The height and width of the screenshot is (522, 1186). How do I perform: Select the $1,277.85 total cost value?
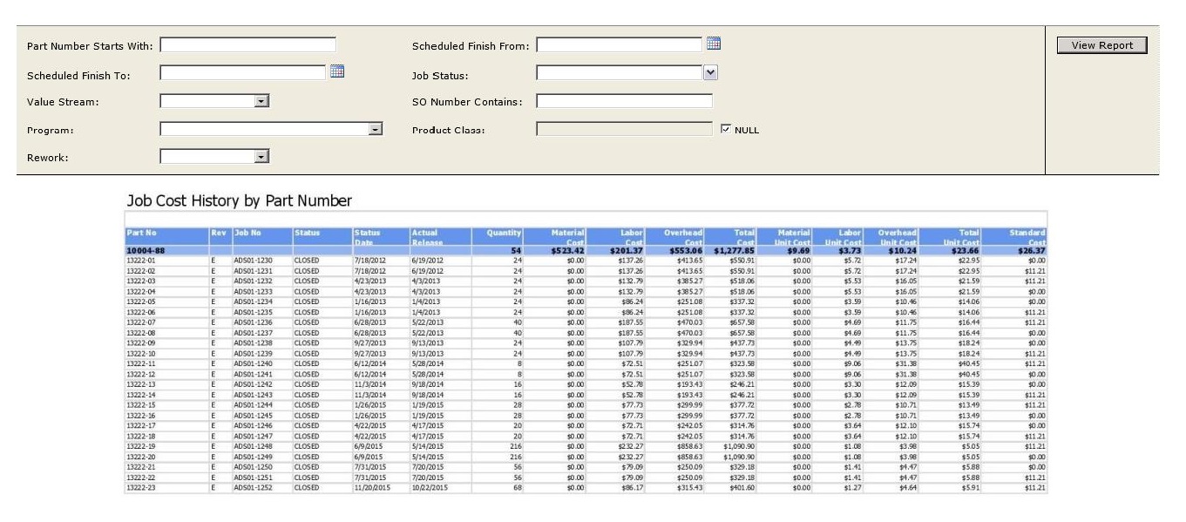(734, 250)
